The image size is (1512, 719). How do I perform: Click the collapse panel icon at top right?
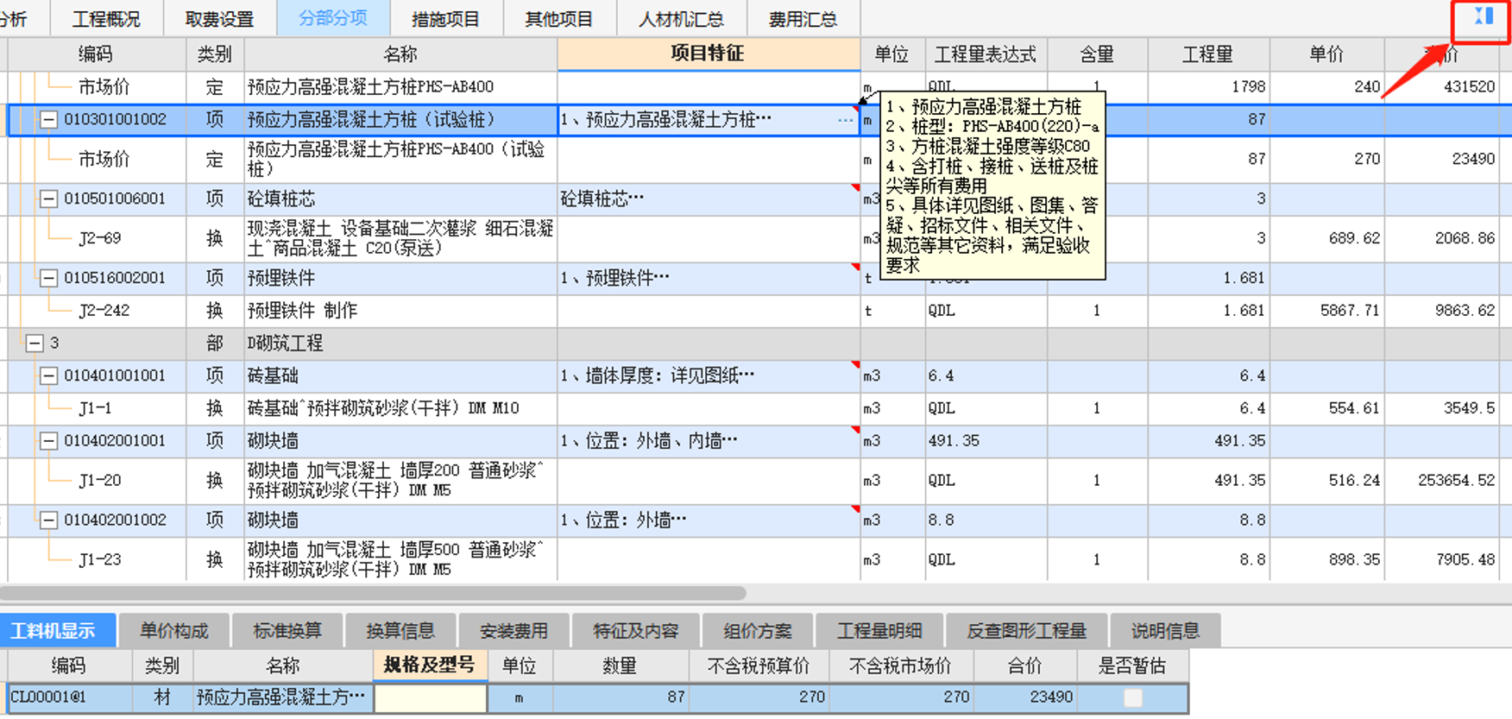(x=1484, y=17)
